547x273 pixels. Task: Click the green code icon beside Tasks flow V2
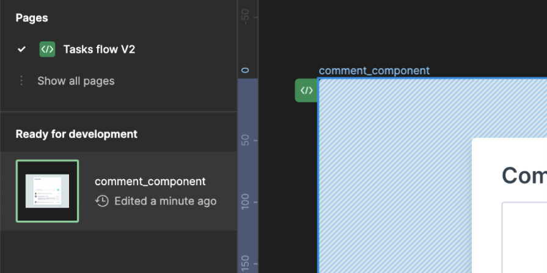(x=47, y=49)
